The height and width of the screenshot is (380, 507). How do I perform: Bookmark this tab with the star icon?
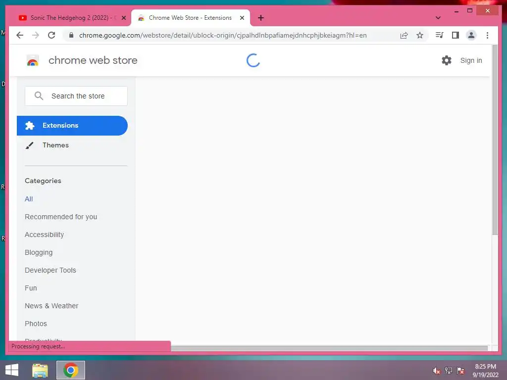[420, 35]
